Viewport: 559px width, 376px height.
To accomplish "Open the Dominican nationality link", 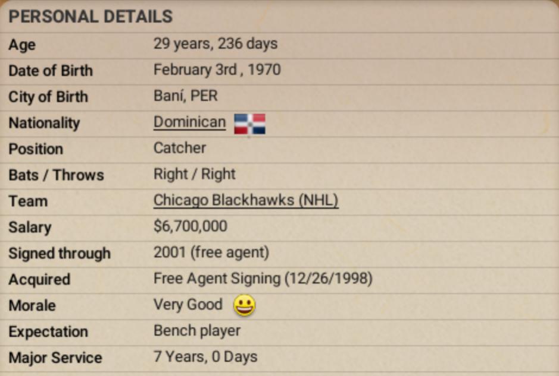I will 189,122.
